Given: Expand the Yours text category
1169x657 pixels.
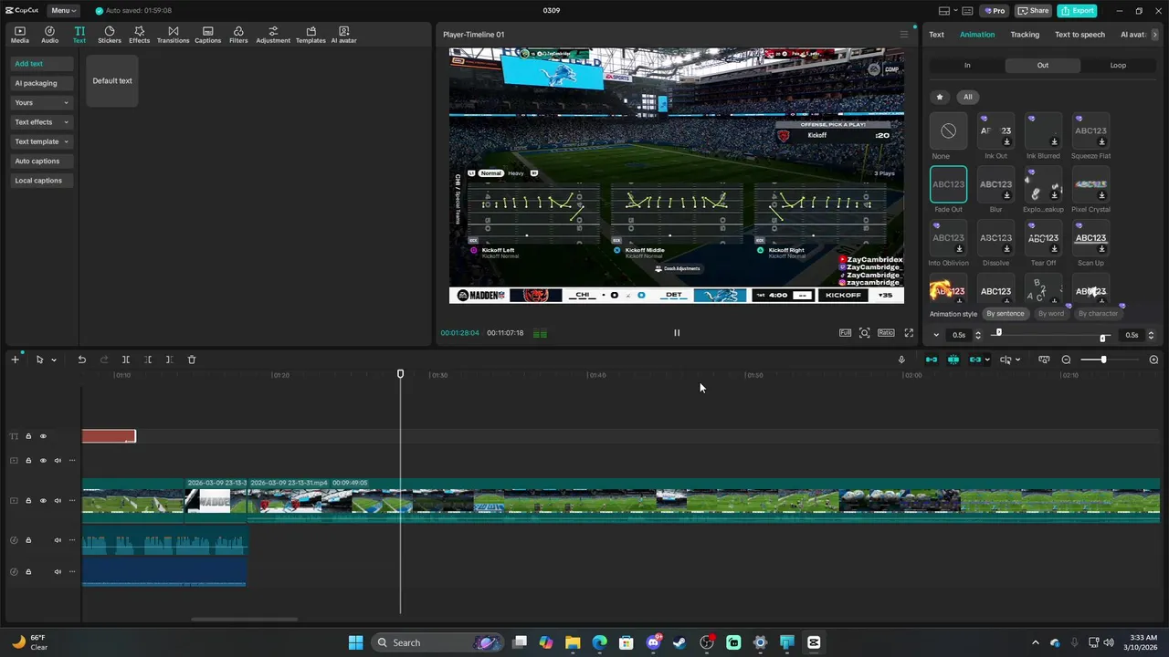Looking at the screenshot, I should pyautogui.click(x=41, y=102).
